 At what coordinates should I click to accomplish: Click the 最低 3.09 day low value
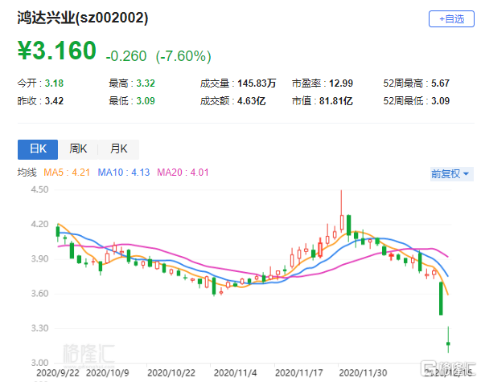pos(132,101)
